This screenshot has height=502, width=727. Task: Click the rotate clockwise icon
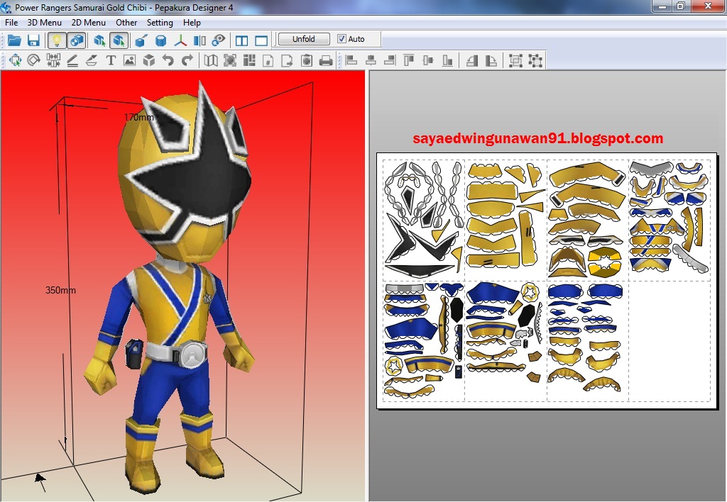(x=491, y=60)
